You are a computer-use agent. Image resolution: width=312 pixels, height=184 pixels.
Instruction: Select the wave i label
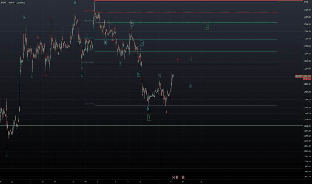pyautogui.click(x=105, y=42)
